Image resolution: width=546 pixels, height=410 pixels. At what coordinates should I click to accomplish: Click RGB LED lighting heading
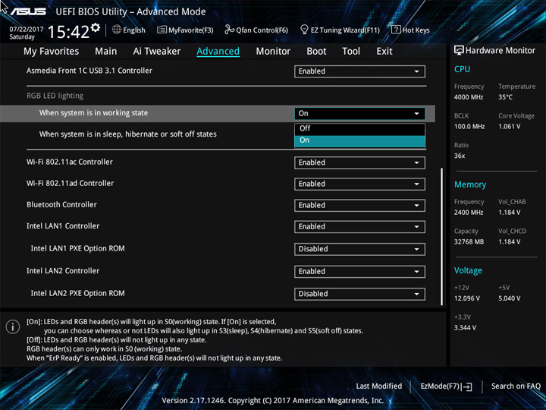(x=55, y=96)
